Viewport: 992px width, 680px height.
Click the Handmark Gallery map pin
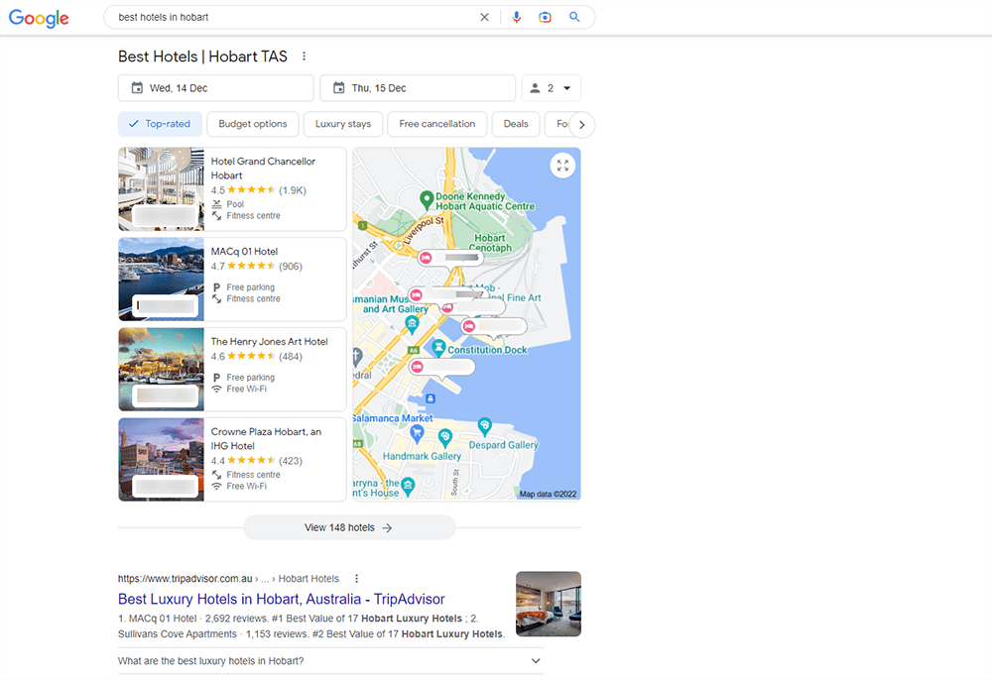445,437
